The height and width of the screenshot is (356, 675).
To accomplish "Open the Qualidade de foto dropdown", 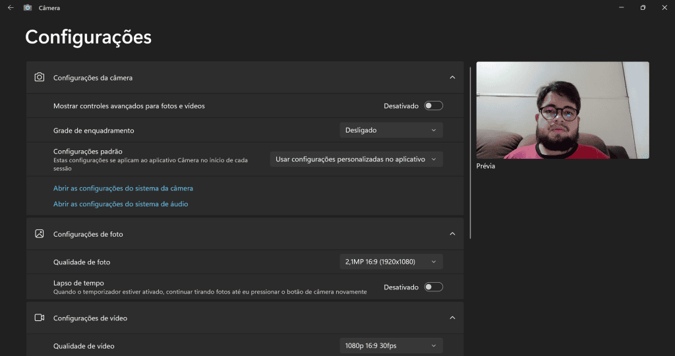I will [391, 262].
